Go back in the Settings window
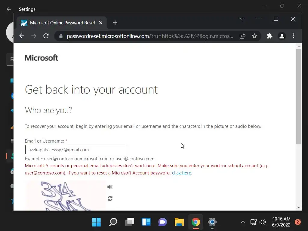 [x=9, y=9]
